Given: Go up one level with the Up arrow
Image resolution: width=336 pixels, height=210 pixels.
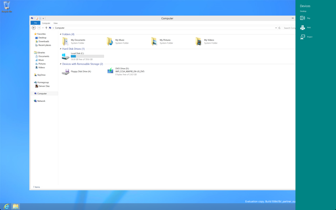Looking at the screenshot, I should [x=46, y=28].
